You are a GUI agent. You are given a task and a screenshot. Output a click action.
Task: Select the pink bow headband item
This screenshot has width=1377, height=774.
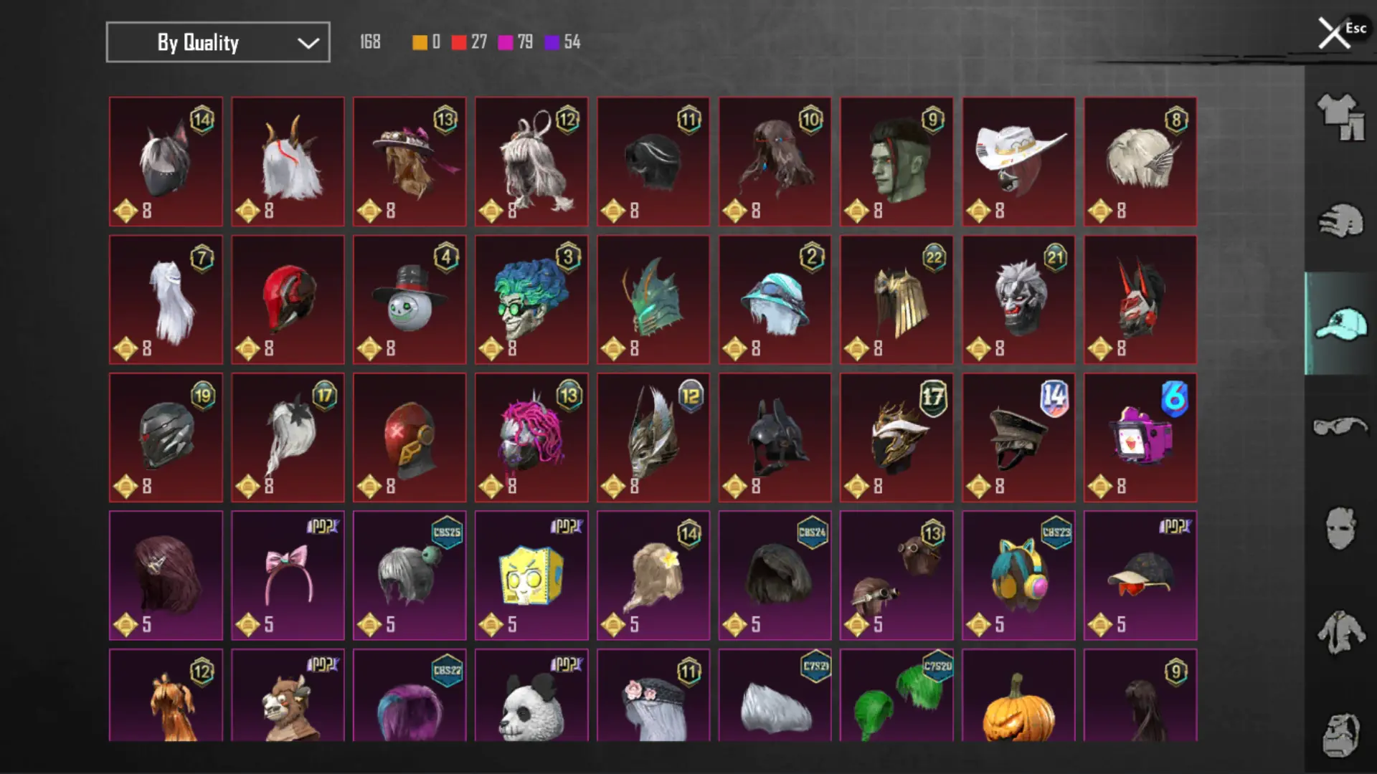[x=288, y=575]
